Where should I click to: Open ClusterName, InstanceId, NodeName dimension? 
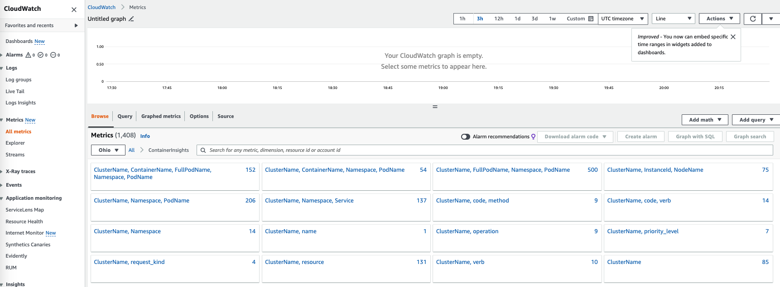coord(655,170)
